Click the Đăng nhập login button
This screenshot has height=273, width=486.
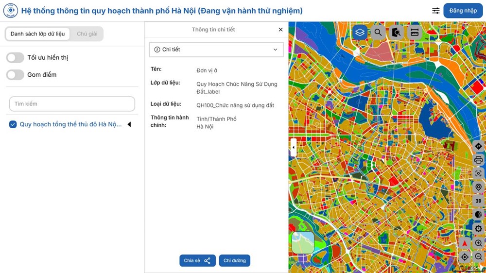click(x=463, y=11)
